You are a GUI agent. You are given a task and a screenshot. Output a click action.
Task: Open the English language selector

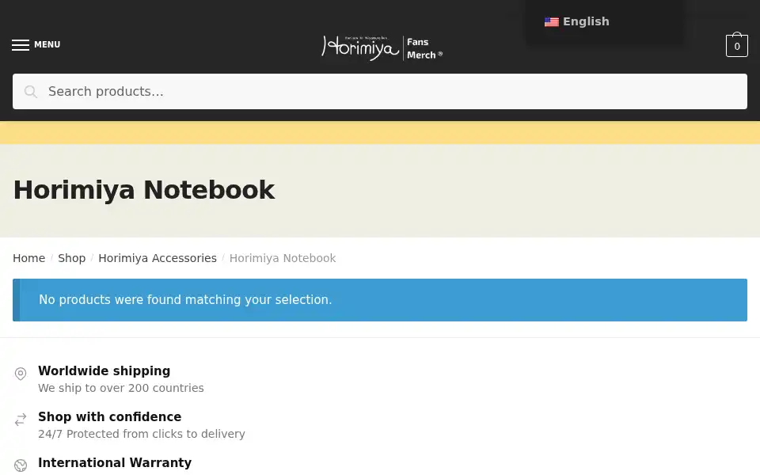click(577, 22)
